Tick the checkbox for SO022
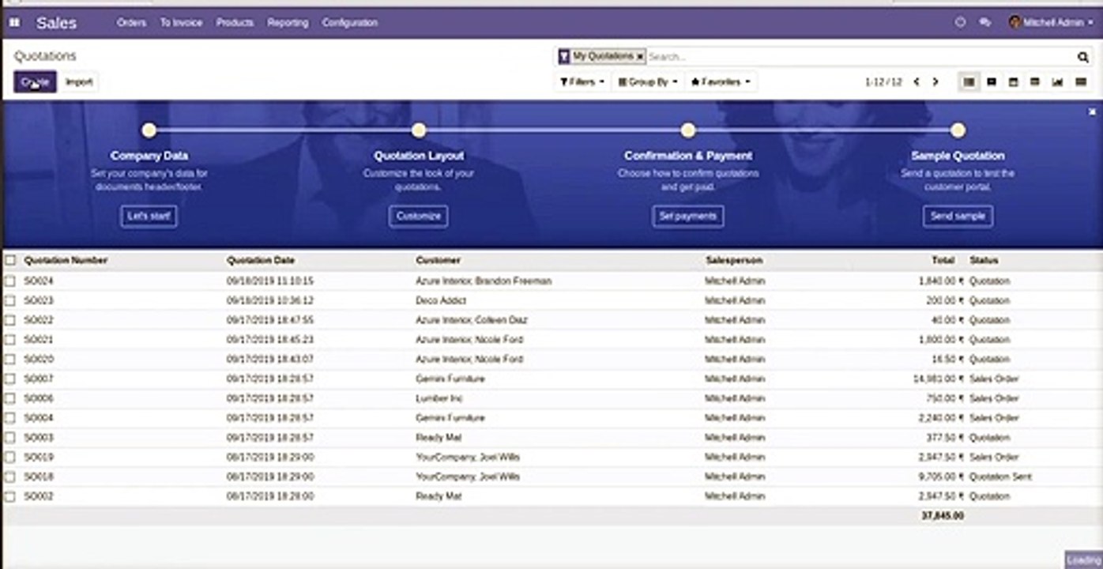The height and width of the screenshot is (569, 1103). 10,320
